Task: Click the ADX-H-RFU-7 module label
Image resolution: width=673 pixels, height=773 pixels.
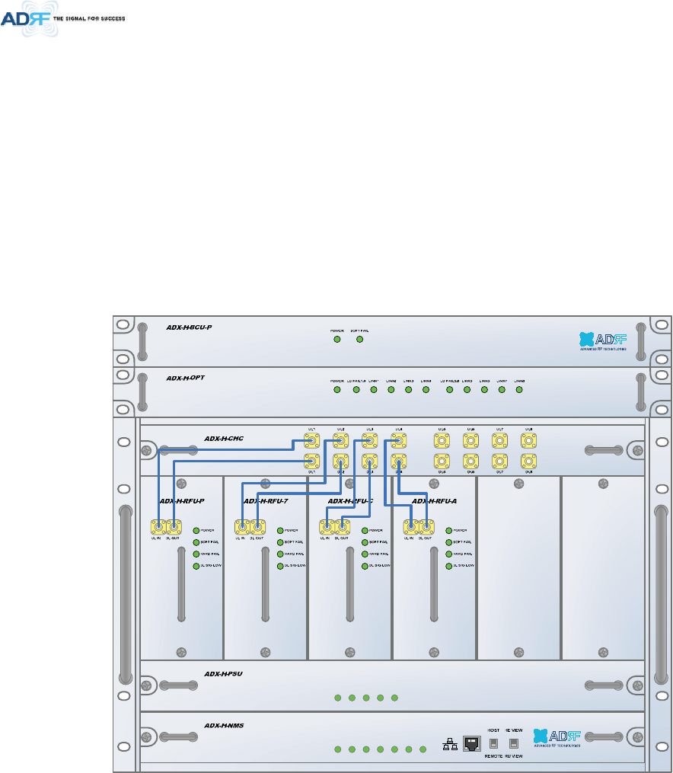Action: coord(266,501)
